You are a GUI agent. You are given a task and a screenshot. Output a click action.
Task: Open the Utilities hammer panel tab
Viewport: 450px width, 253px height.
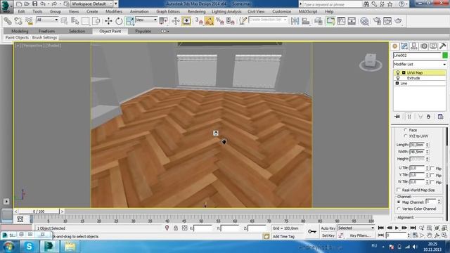(442, 46)
